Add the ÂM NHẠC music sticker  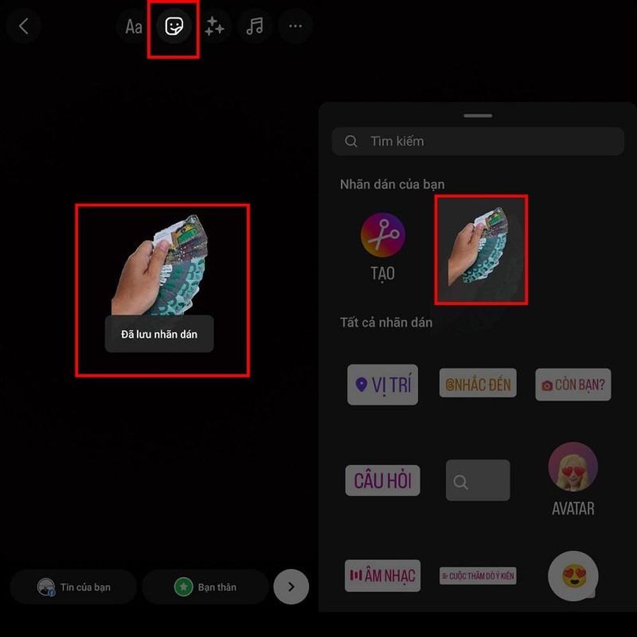(382, 576)
